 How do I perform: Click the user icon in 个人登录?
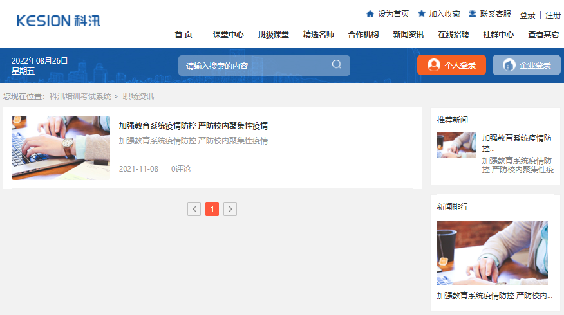coord(433,65)
